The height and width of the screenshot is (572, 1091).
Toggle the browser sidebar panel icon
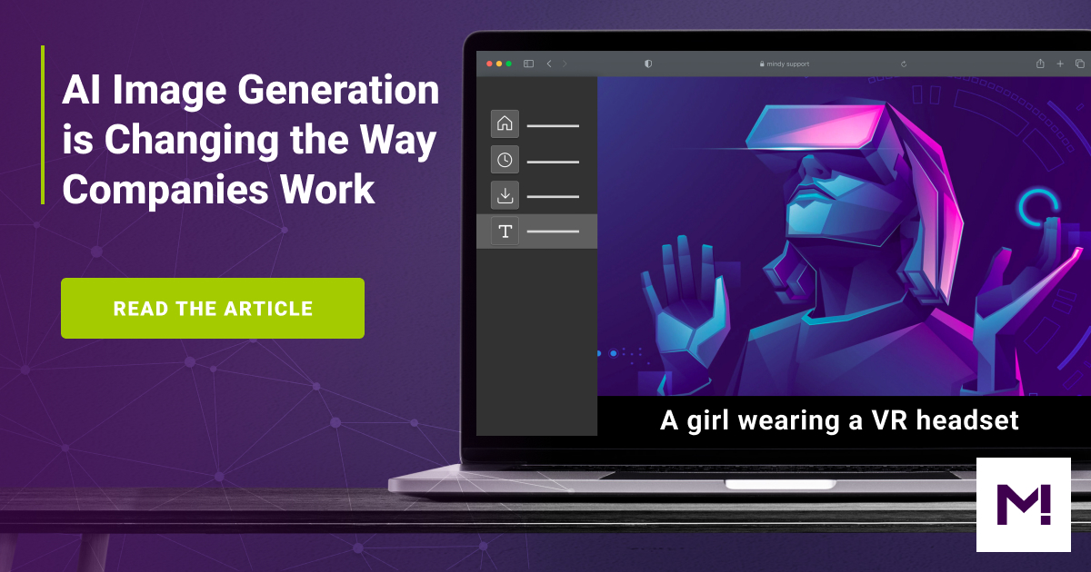pyautogui.click(x=527, y=64)
